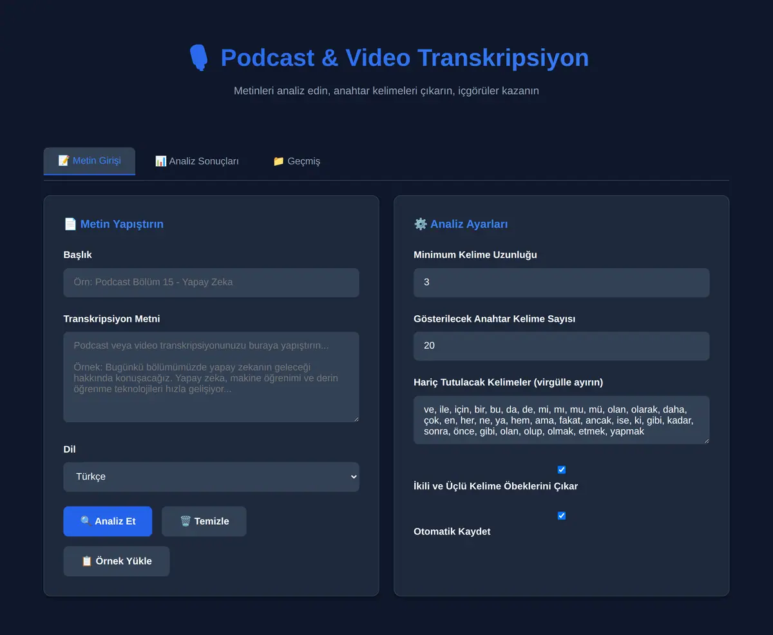This screenshot has height=635, width=773.
Task: Click the microphone icon beside the page title
Action: (x=198, y=57)
